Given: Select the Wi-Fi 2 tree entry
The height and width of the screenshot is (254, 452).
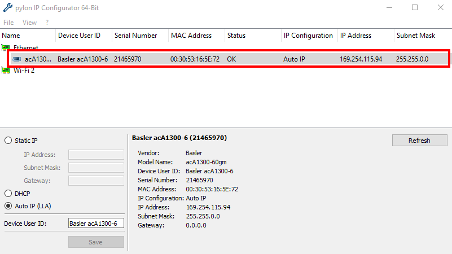Looking at the screenshot, I should click(24, 71).
